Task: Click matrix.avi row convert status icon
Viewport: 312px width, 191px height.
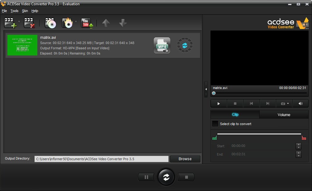Action: pyautogui.click(x=185, y=46)
